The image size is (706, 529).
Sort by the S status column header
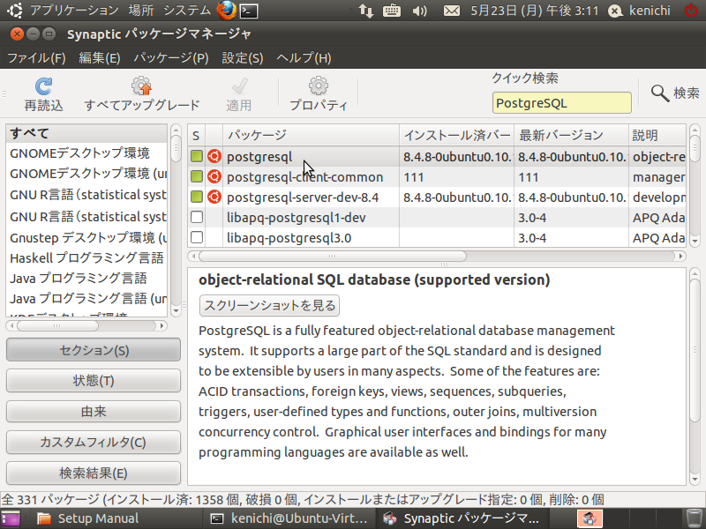(196, 135)
